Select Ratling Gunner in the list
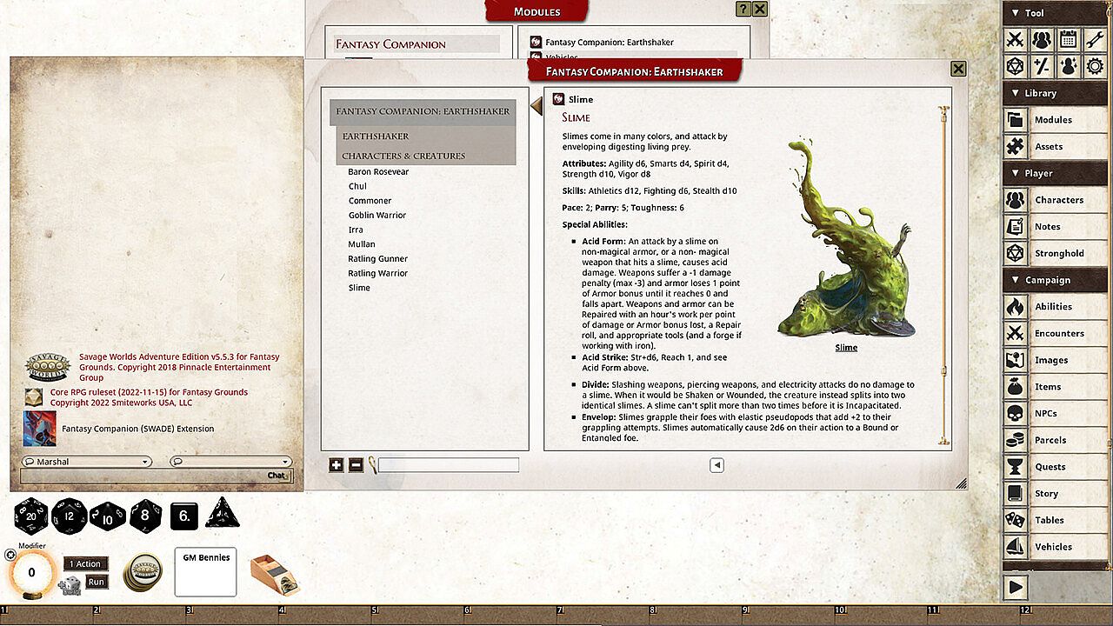Image resolution: width=1113 pixels, height=626 pixels. [378, 259]
